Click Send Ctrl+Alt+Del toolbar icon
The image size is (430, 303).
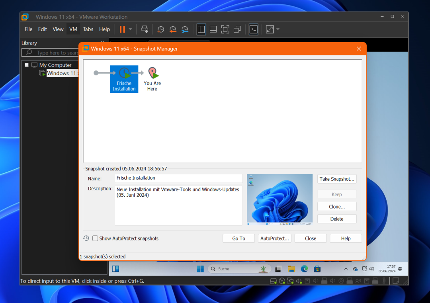point(145,29)
